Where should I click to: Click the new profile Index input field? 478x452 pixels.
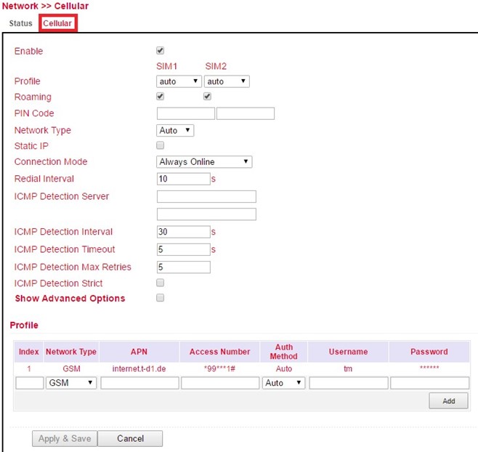[30, 383]
